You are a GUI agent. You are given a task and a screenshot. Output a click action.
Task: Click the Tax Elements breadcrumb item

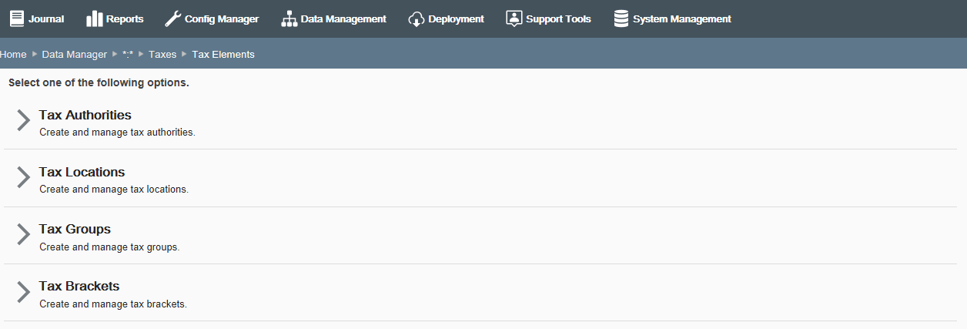[223, 54]
